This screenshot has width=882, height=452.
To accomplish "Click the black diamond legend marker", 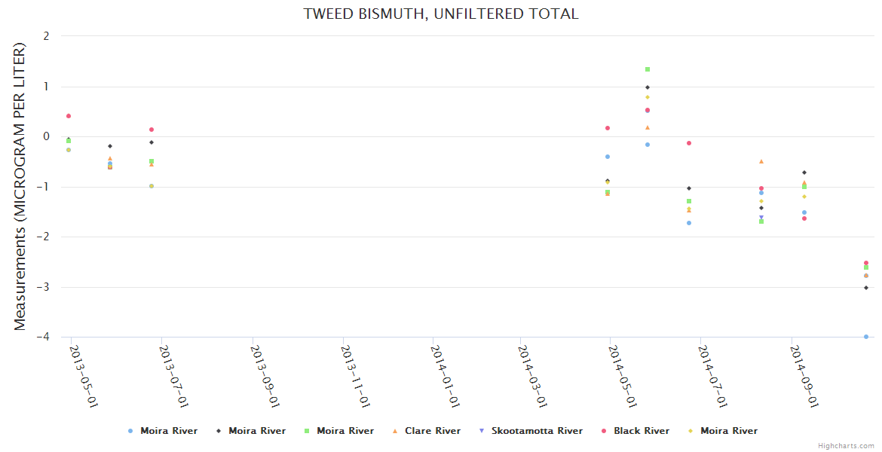I will pos(219,431).
